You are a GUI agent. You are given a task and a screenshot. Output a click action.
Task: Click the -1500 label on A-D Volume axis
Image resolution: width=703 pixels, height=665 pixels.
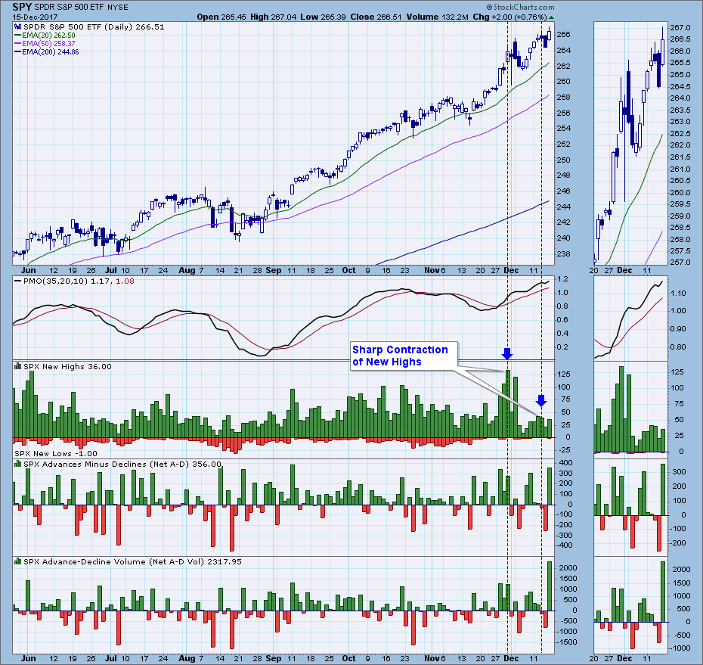(x=567, y=642)
